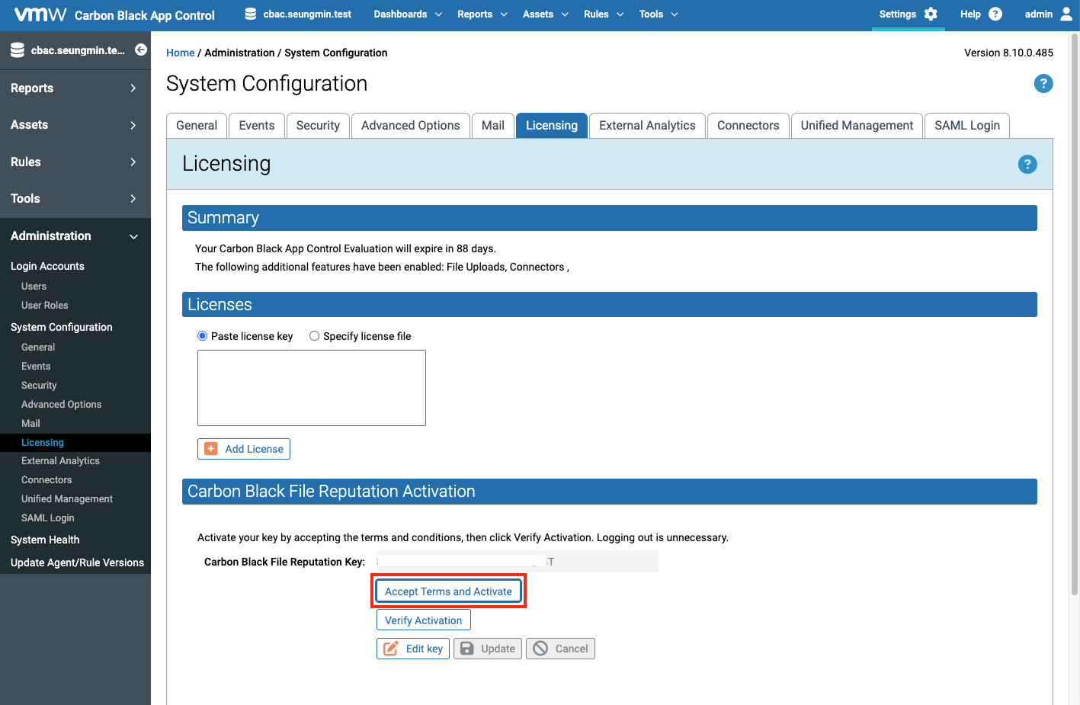
Task: Open sidebar External Analytics item
Action: [x=60, y=461]
